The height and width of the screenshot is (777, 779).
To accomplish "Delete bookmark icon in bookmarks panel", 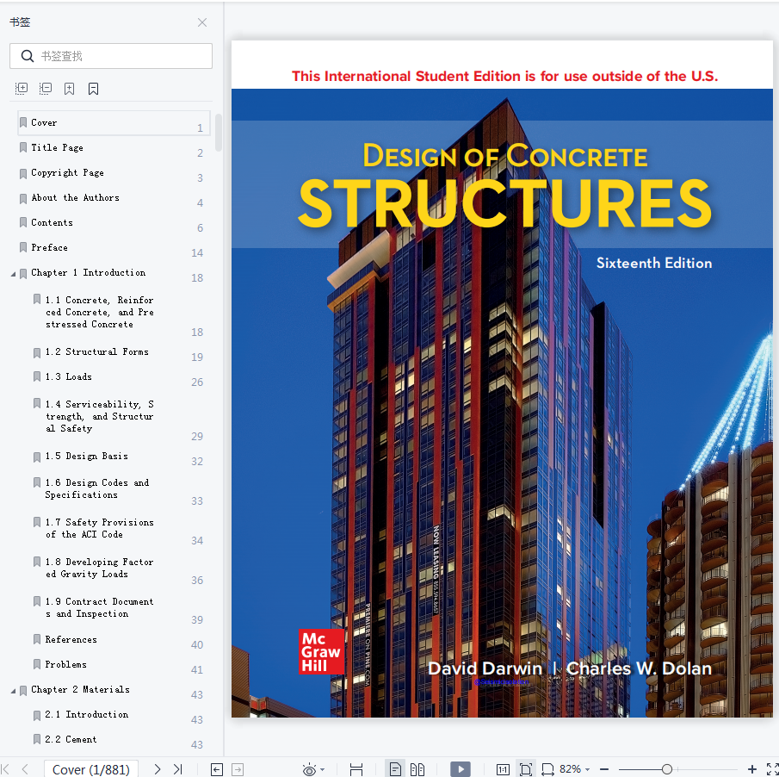I will 93,89.
